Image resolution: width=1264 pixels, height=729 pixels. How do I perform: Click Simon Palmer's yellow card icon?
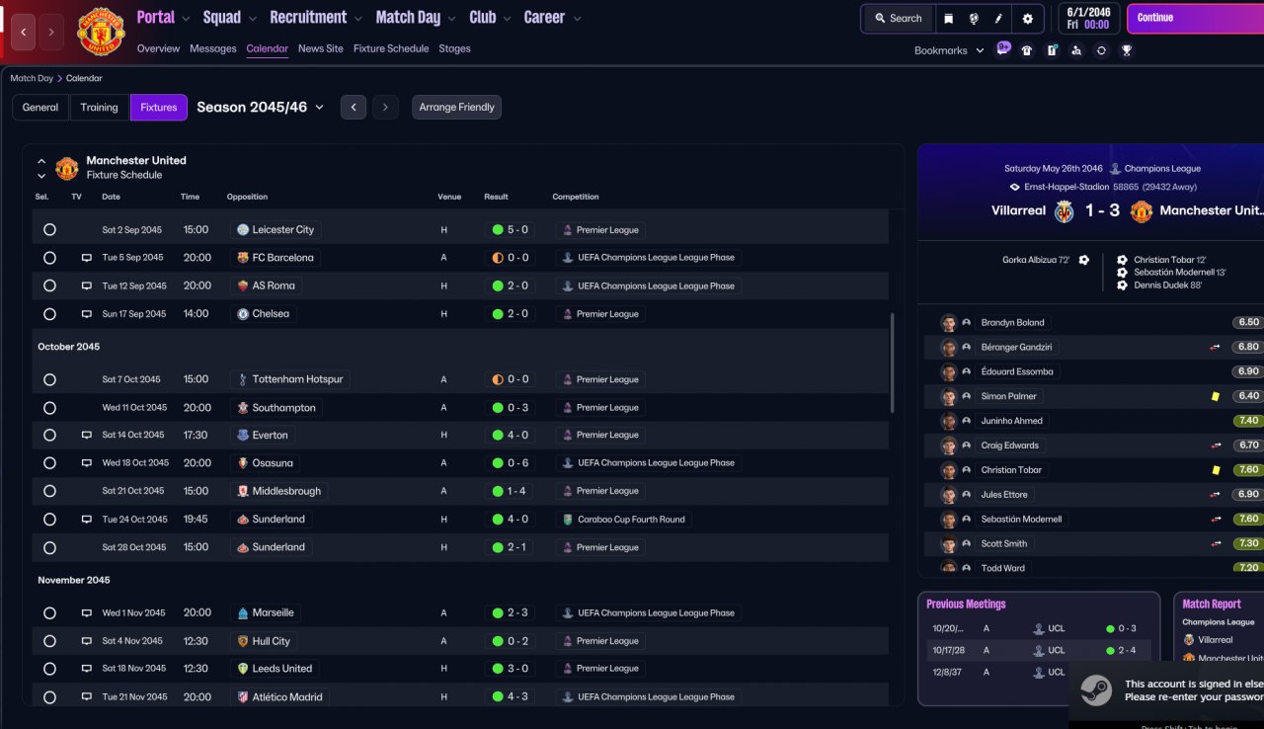pos(1216,396)
